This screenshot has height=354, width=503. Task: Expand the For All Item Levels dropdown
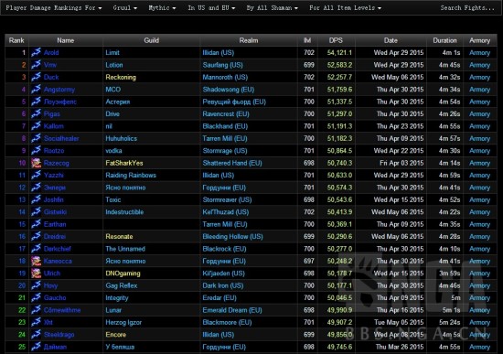(x=345, y=7)
